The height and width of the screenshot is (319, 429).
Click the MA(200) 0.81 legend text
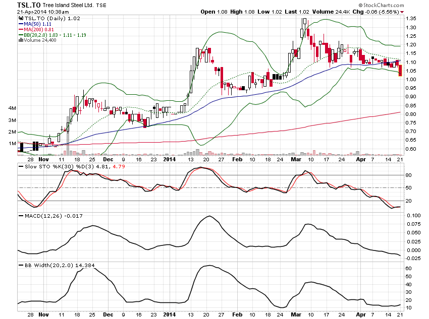tap(39, 30)
